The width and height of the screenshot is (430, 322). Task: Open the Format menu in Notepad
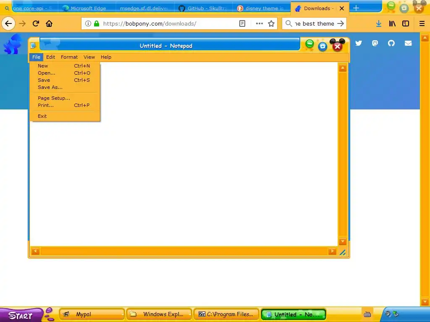pyautogui.click(x=69, y=57)
